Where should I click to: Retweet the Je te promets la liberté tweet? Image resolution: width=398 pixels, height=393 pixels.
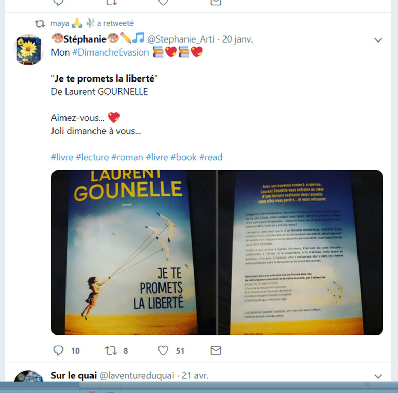tap(111, 350)
